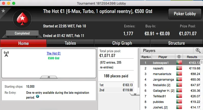Screen dimensions: 203x110
Task: Click batexapas1's Portugal flag
Action: pos(179,63)
